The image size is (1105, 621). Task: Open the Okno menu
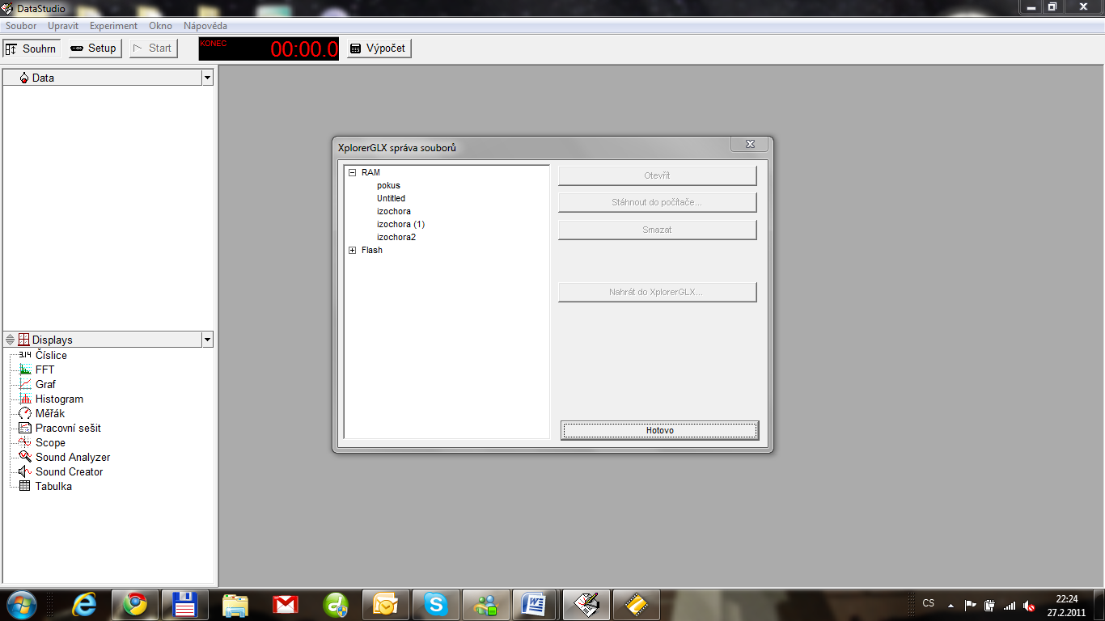(x=160, y=26)
